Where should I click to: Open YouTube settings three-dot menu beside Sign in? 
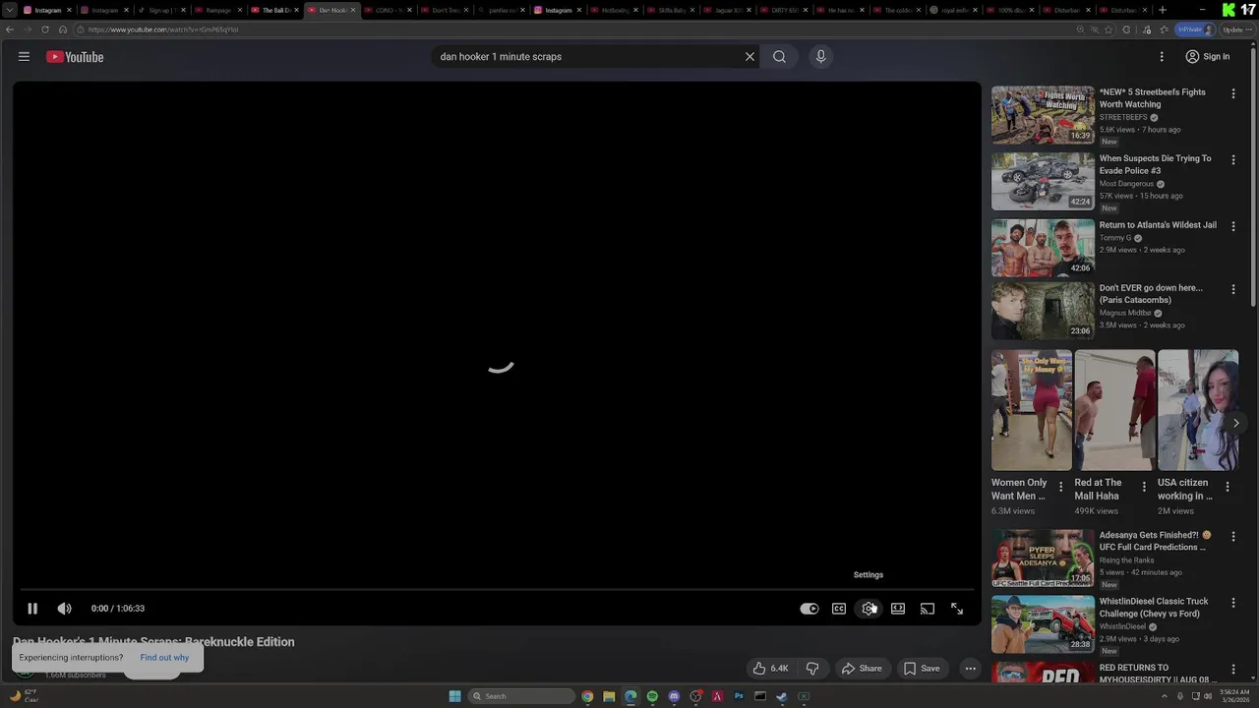1162,57
